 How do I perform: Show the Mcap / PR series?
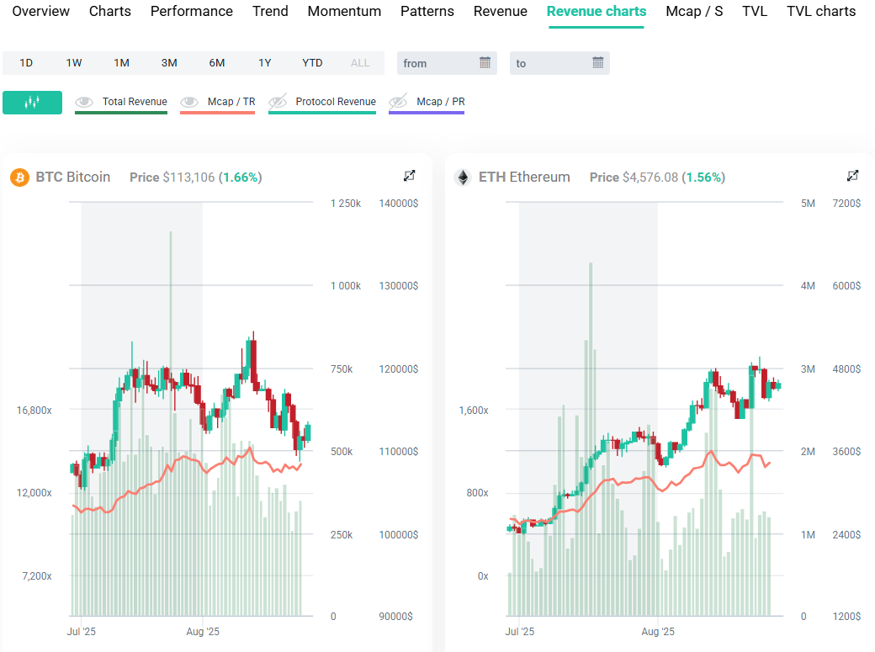pos(427,102)
